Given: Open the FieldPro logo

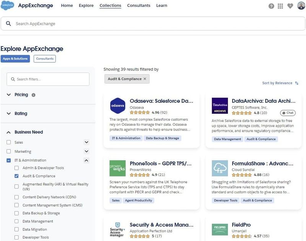Looking at the screenshot, I should tap(220, 230).
